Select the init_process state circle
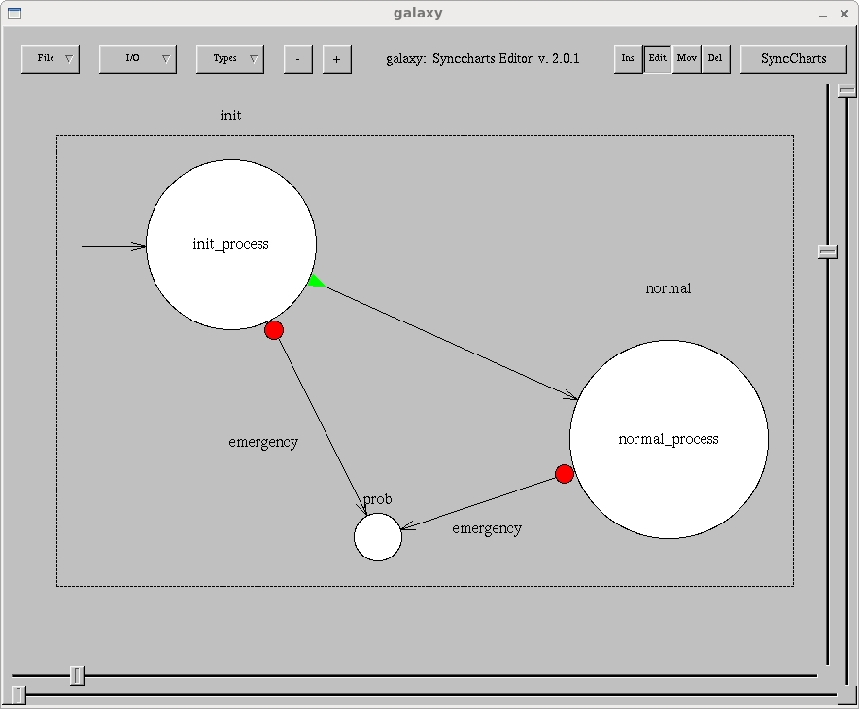This screenshot has height=709, width=859. (231, 245)
